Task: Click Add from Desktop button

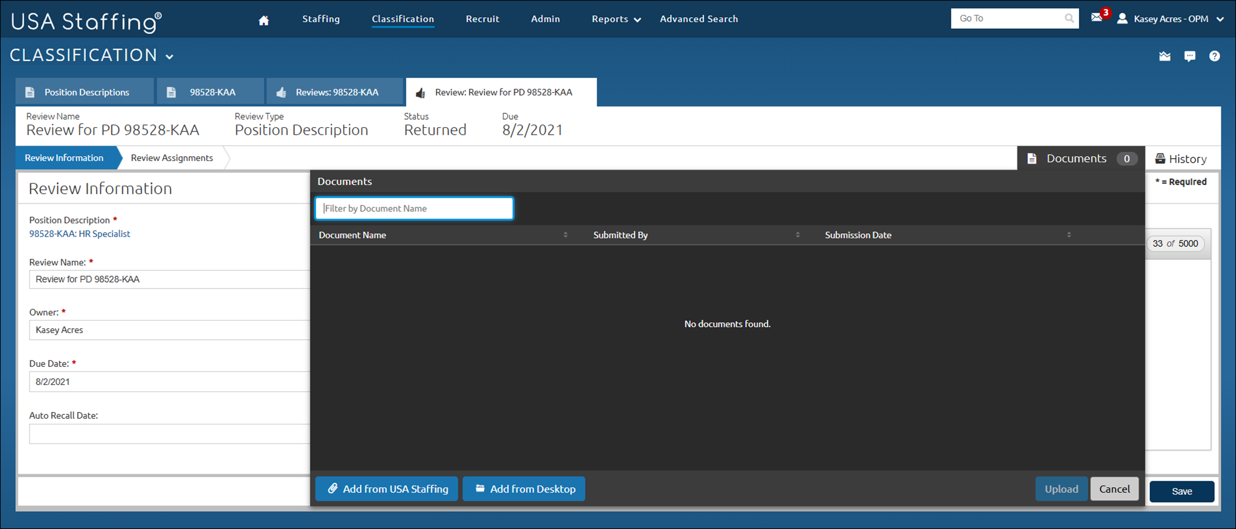Action: 524,489
